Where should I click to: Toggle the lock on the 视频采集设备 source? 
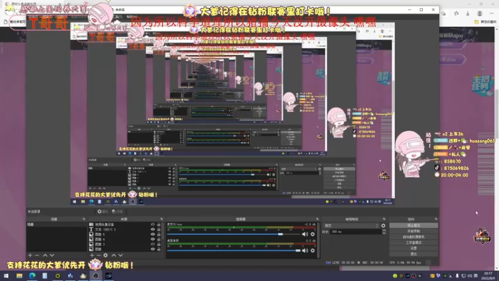[158, 225]
